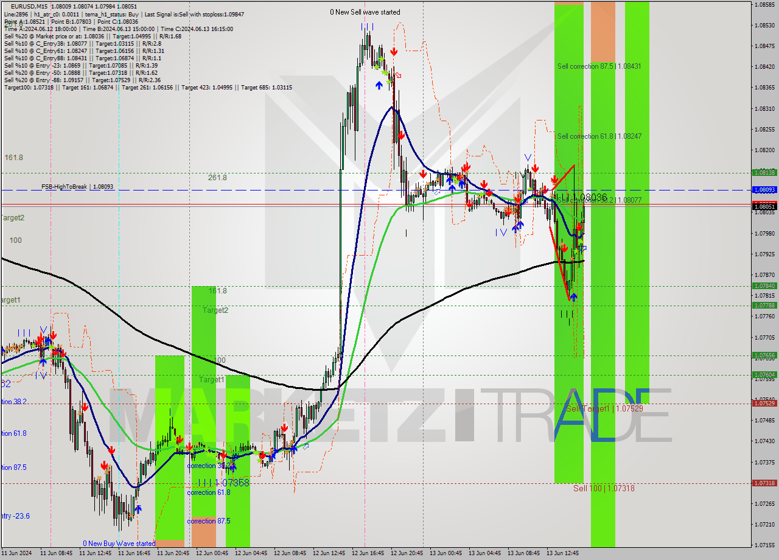Click the 'I I I' wave marker at chart peak
This screenshot has width=779, height=560.
[367, 26]
